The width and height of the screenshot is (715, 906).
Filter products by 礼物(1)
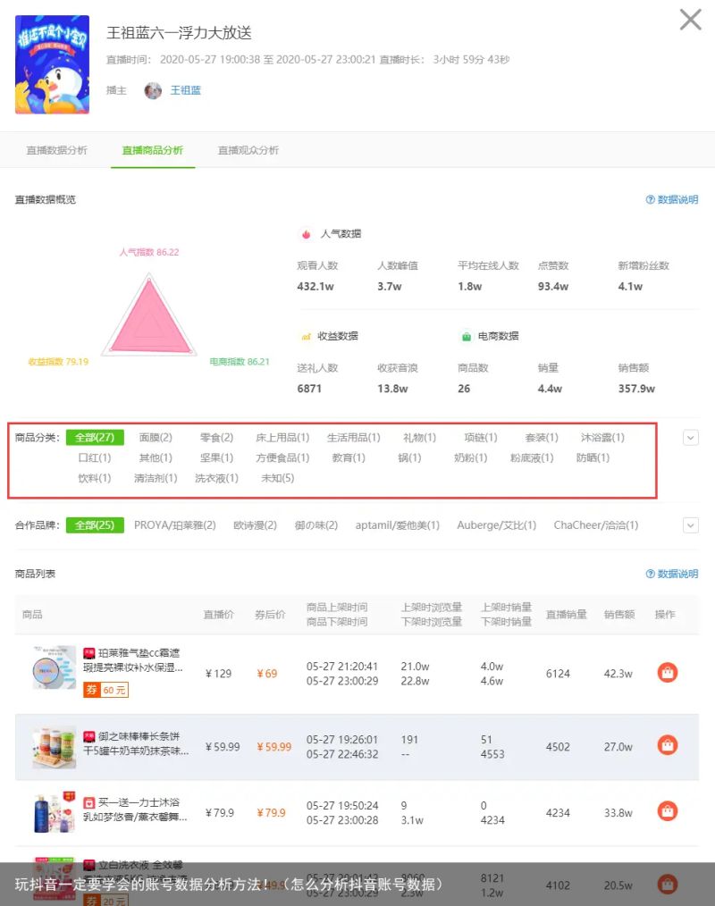(420, 438)
